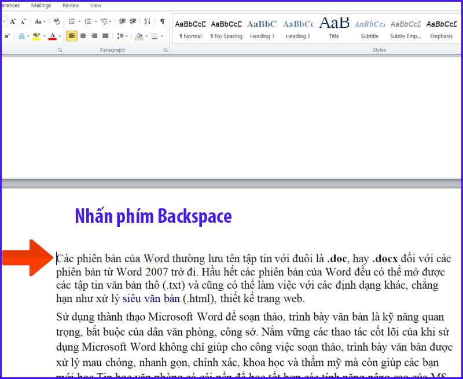Switch to the References tab
Screen dimensions: 463x379
coord(10,5)
